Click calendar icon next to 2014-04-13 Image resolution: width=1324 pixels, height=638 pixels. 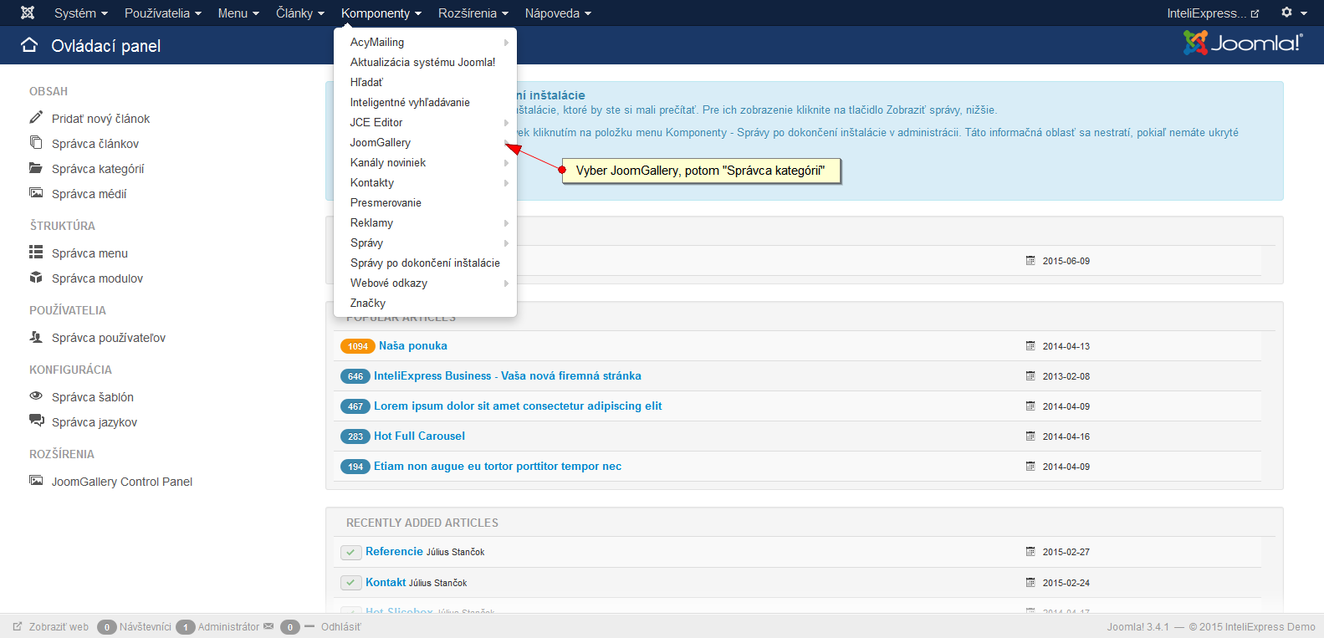coord(1030,345)
